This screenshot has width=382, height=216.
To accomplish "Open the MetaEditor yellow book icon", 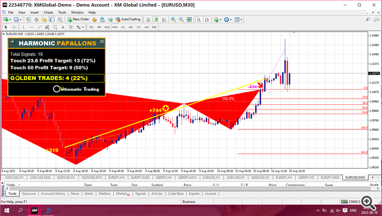I will pos(95,19).
